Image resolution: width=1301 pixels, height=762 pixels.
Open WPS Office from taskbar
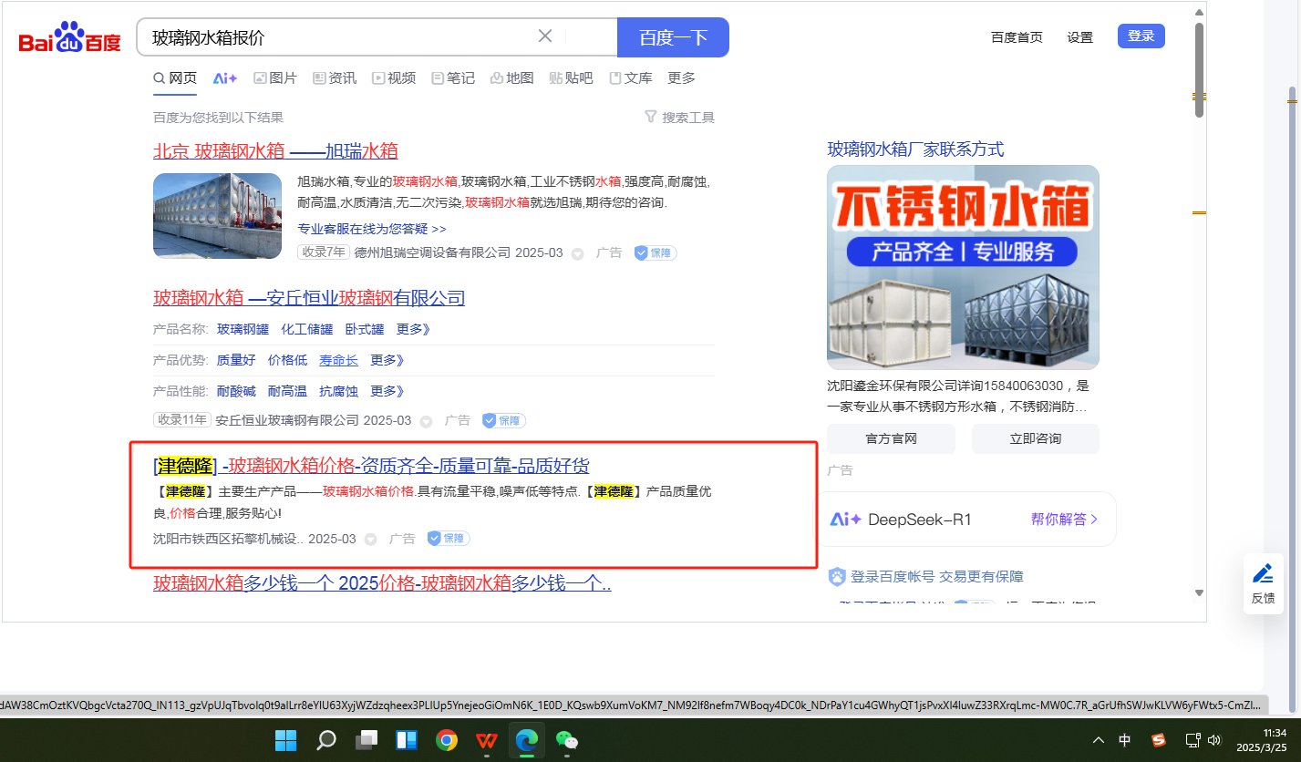(x=487, y=740)
